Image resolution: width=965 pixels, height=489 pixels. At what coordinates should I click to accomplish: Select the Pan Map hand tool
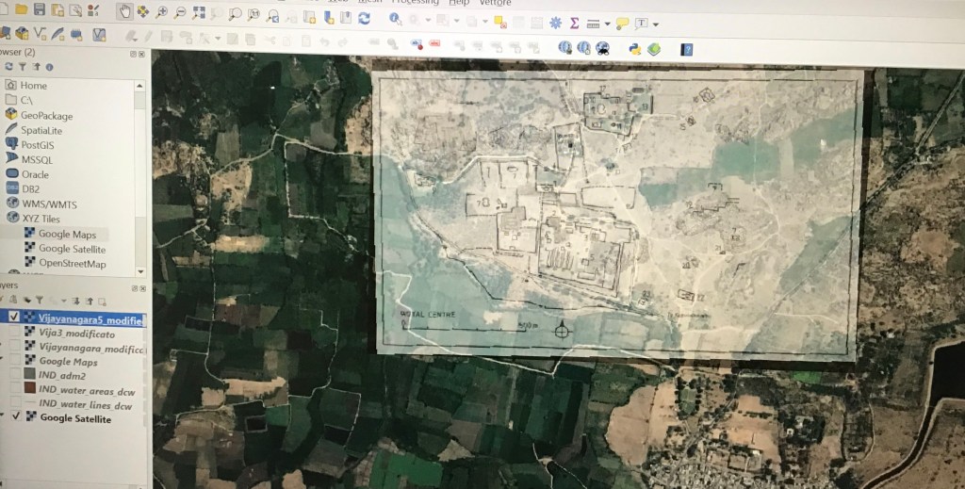click(x=125, y=12)
